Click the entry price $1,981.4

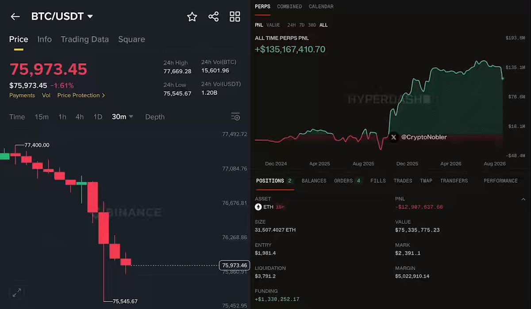click(x=265, y=253)
